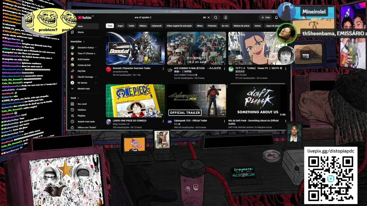Open options menu for Cyberpunk TCG trailer
367x206 pixels.
pyautogui.click(x=224, y=121)
